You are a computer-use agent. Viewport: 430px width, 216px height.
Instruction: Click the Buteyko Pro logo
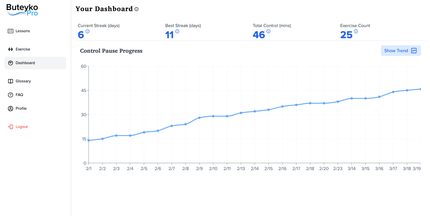(x=22, y=9)
